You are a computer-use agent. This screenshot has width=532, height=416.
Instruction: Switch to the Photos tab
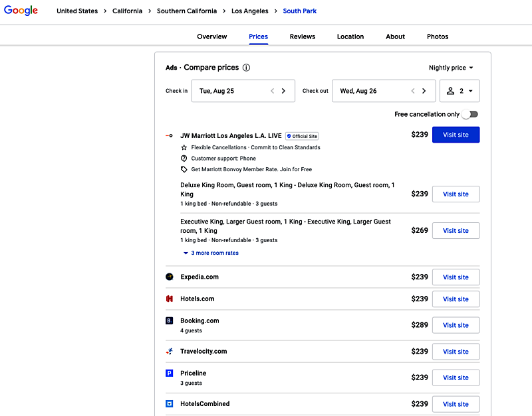click(438, 36)
